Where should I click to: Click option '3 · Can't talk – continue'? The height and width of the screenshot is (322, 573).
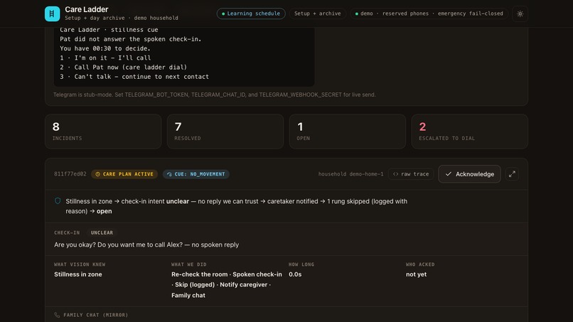tap(134, 77)
